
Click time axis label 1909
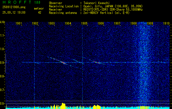[150, 23]
